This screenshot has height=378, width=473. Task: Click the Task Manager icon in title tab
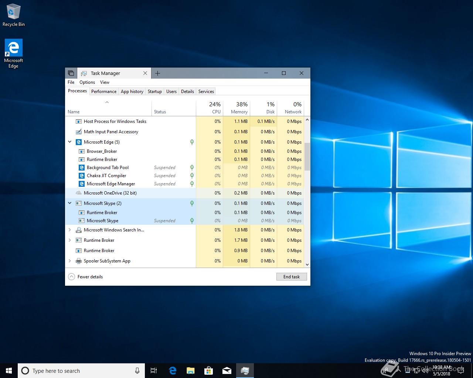point(84,73)
